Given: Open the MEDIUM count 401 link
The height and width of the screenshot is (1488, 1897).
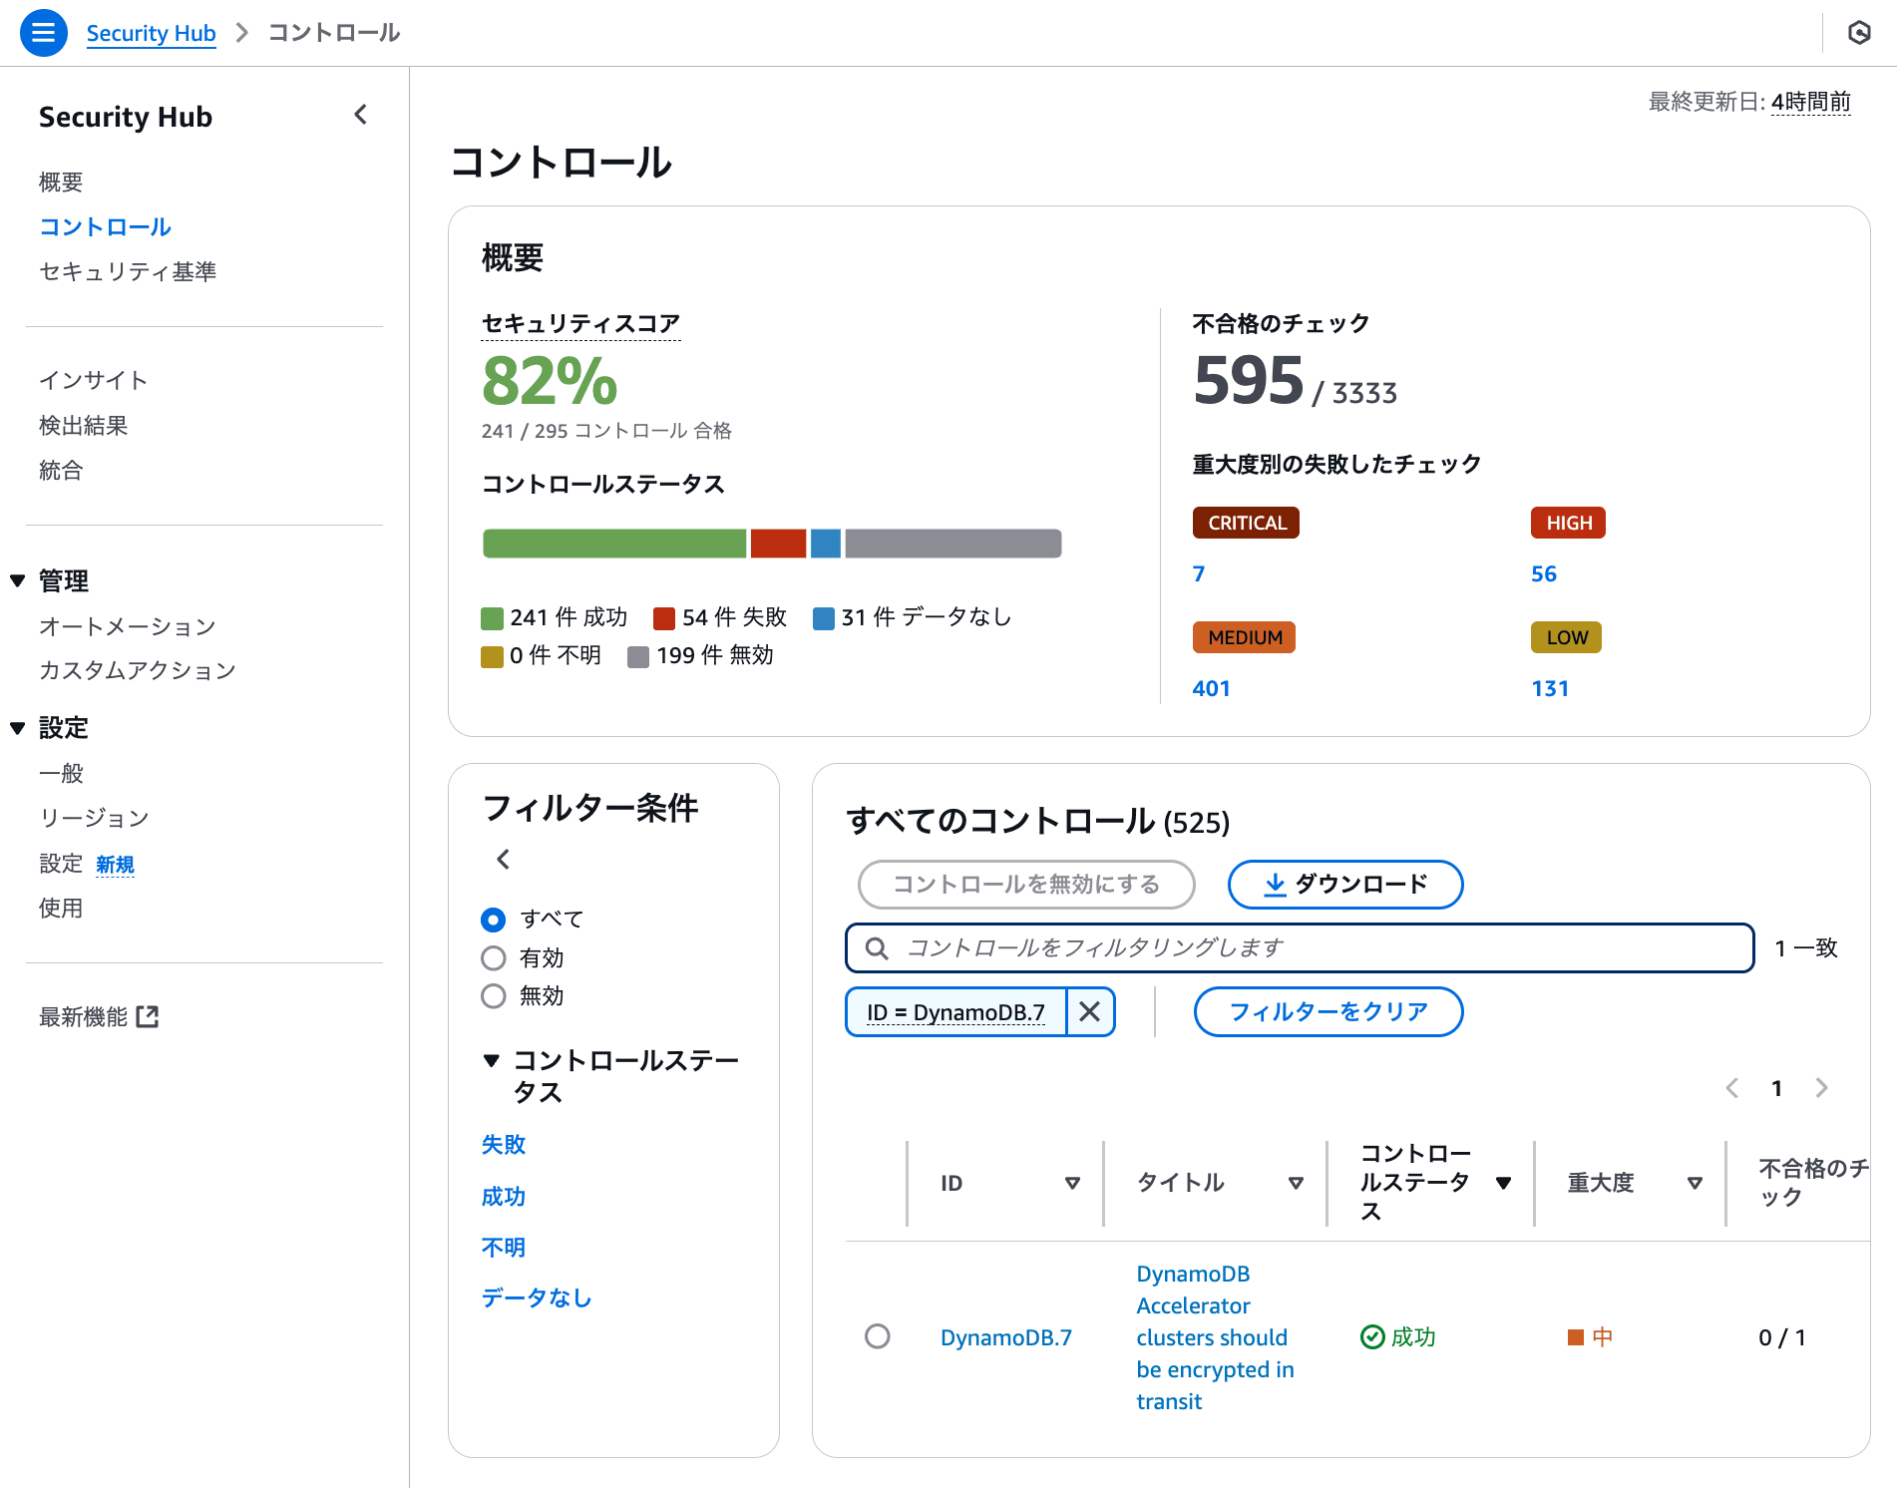Looking at the screenshot, I should click(1211, 688).
